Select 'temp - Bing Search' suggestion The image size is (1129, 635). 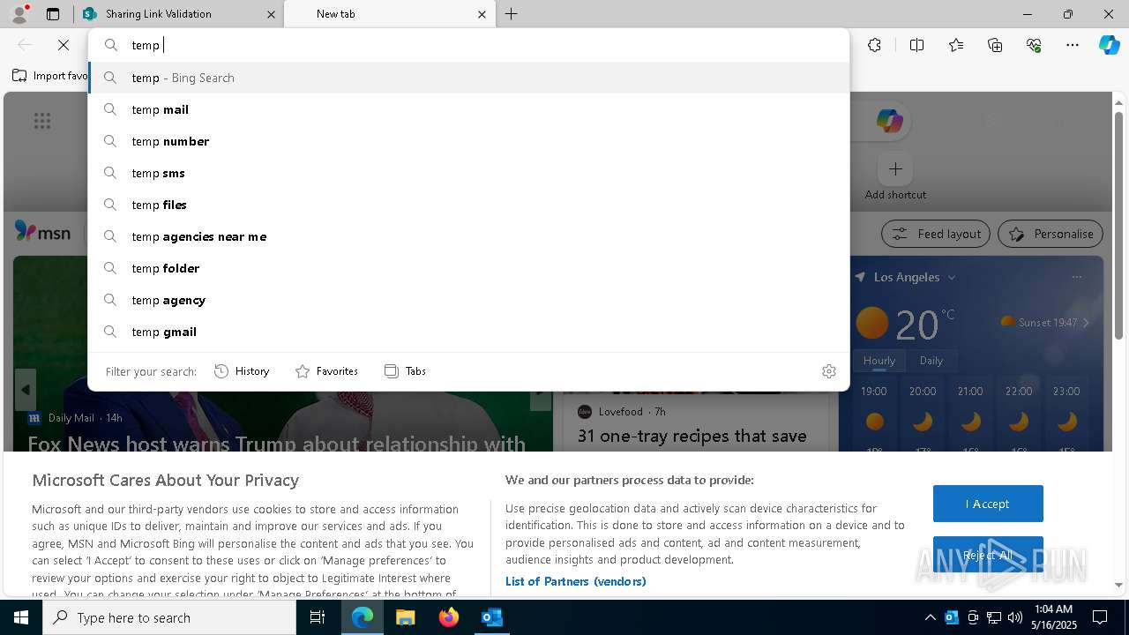[x=468, y=78]
